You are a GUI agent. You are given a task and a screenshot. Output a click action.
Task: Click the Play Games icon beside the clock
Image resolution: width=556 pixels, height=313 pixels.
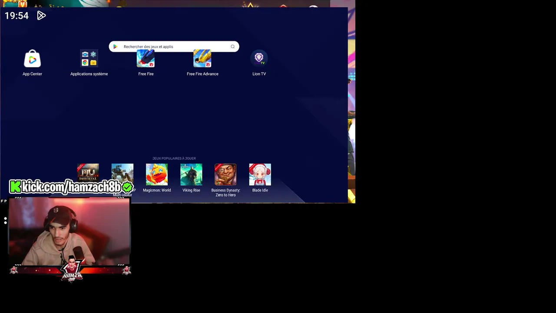coord(41,16)
